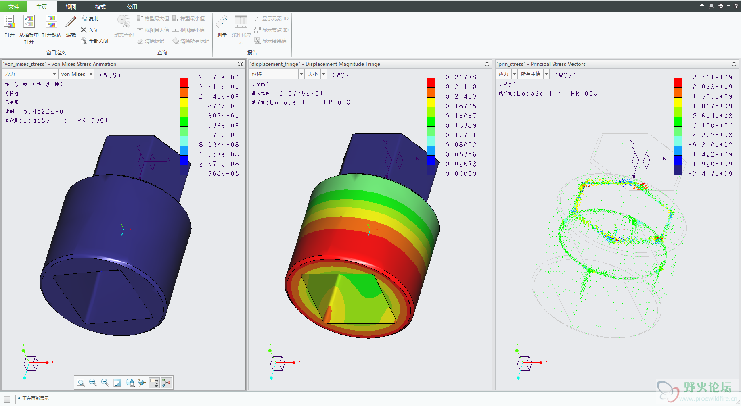Open the 大小 magnitude component dropdown
The height and width of the screenshot is (406, 741).
point(324,74)
